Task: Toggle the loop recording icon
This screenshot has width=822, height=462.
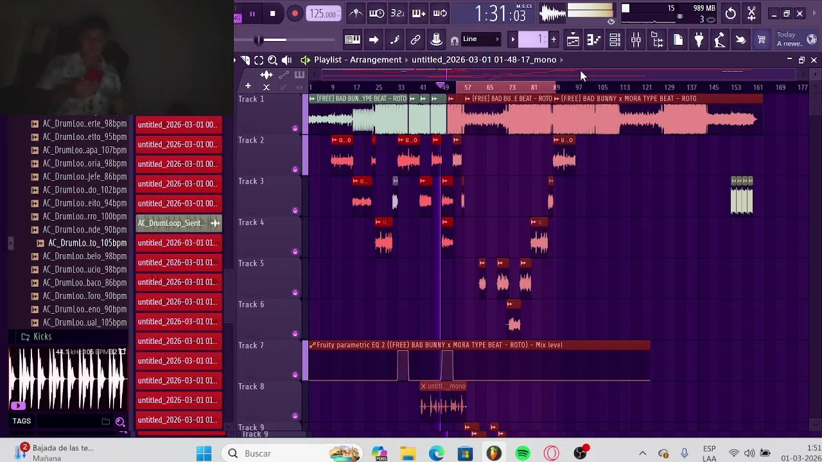Action: click(440, 13)
